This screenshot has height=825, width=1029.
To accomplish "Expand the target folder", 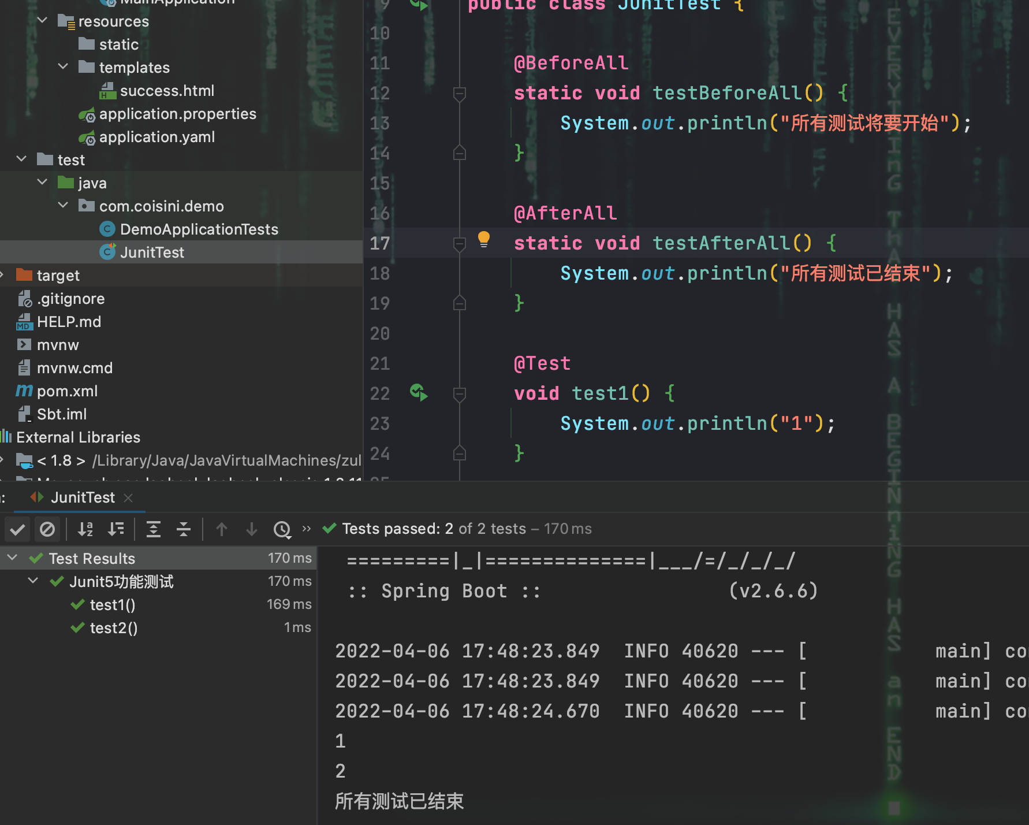I will click(x=2, y=275).
